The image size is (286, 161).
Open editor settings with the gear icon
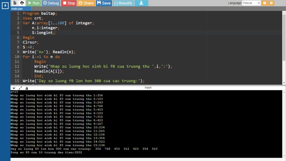coord(271,3)
